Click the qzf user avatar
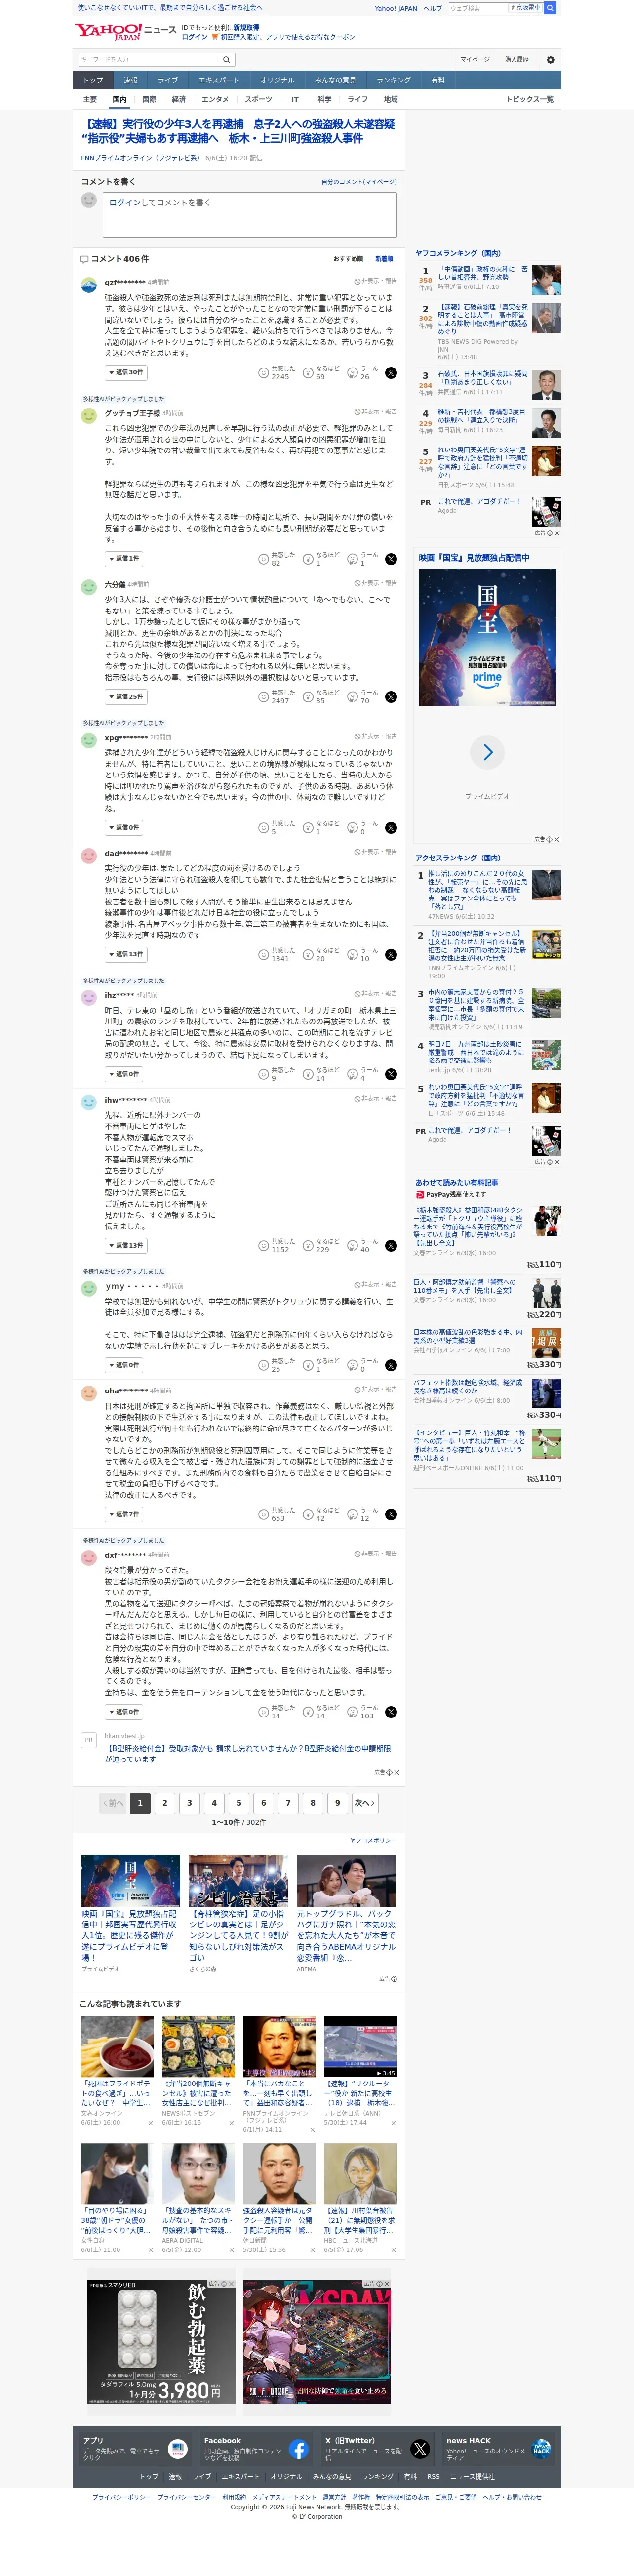634x2576 pixels. (89, 284)
